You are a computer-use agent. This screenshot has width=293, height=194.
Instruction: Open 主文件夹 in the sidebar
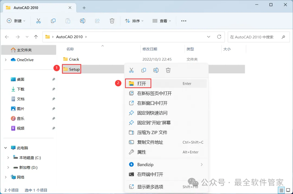pyautogui.click(x=28, y=50)
